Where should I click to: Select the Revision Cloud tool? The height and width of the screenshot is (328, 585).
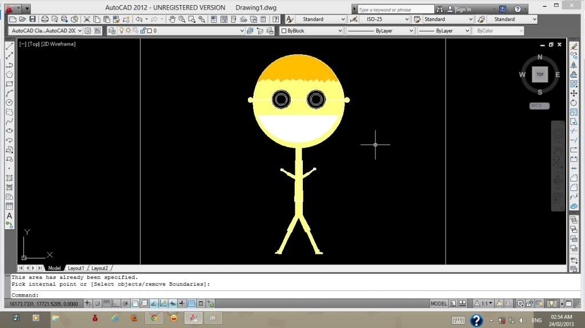click(x=9, y=112)
